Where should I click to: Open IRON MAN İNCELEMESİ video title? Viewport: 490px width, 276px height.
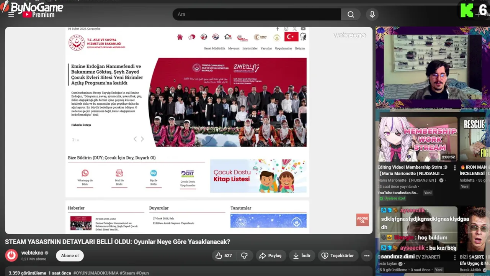coord(475,170)
